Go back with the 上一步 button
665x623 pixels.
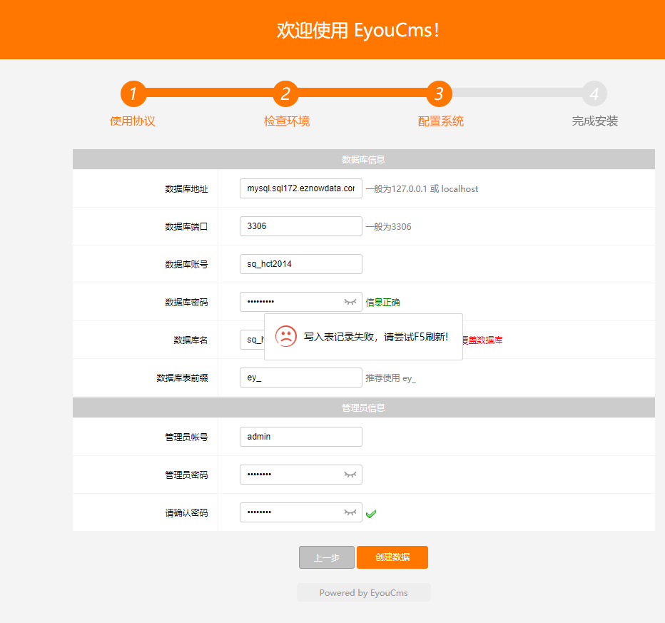327,557
